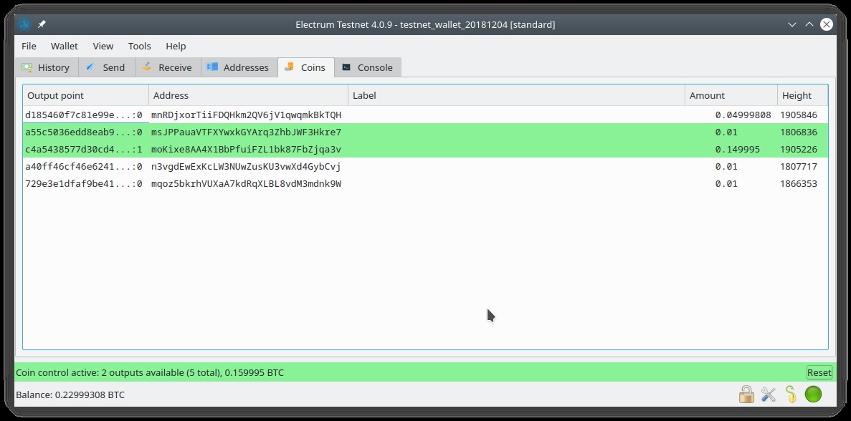
Task: Switch to the Addresses tab
Action: click(x=239, y=67)
